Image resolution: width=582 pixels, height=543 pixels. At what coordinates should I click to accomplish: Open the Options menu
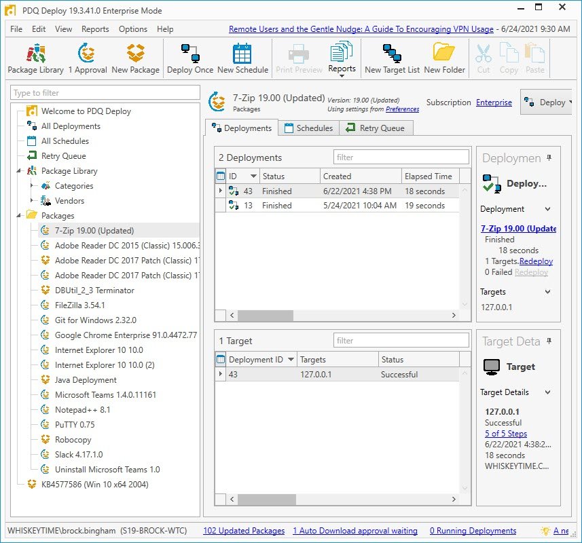pyautogui.click(x=132, y=29)
